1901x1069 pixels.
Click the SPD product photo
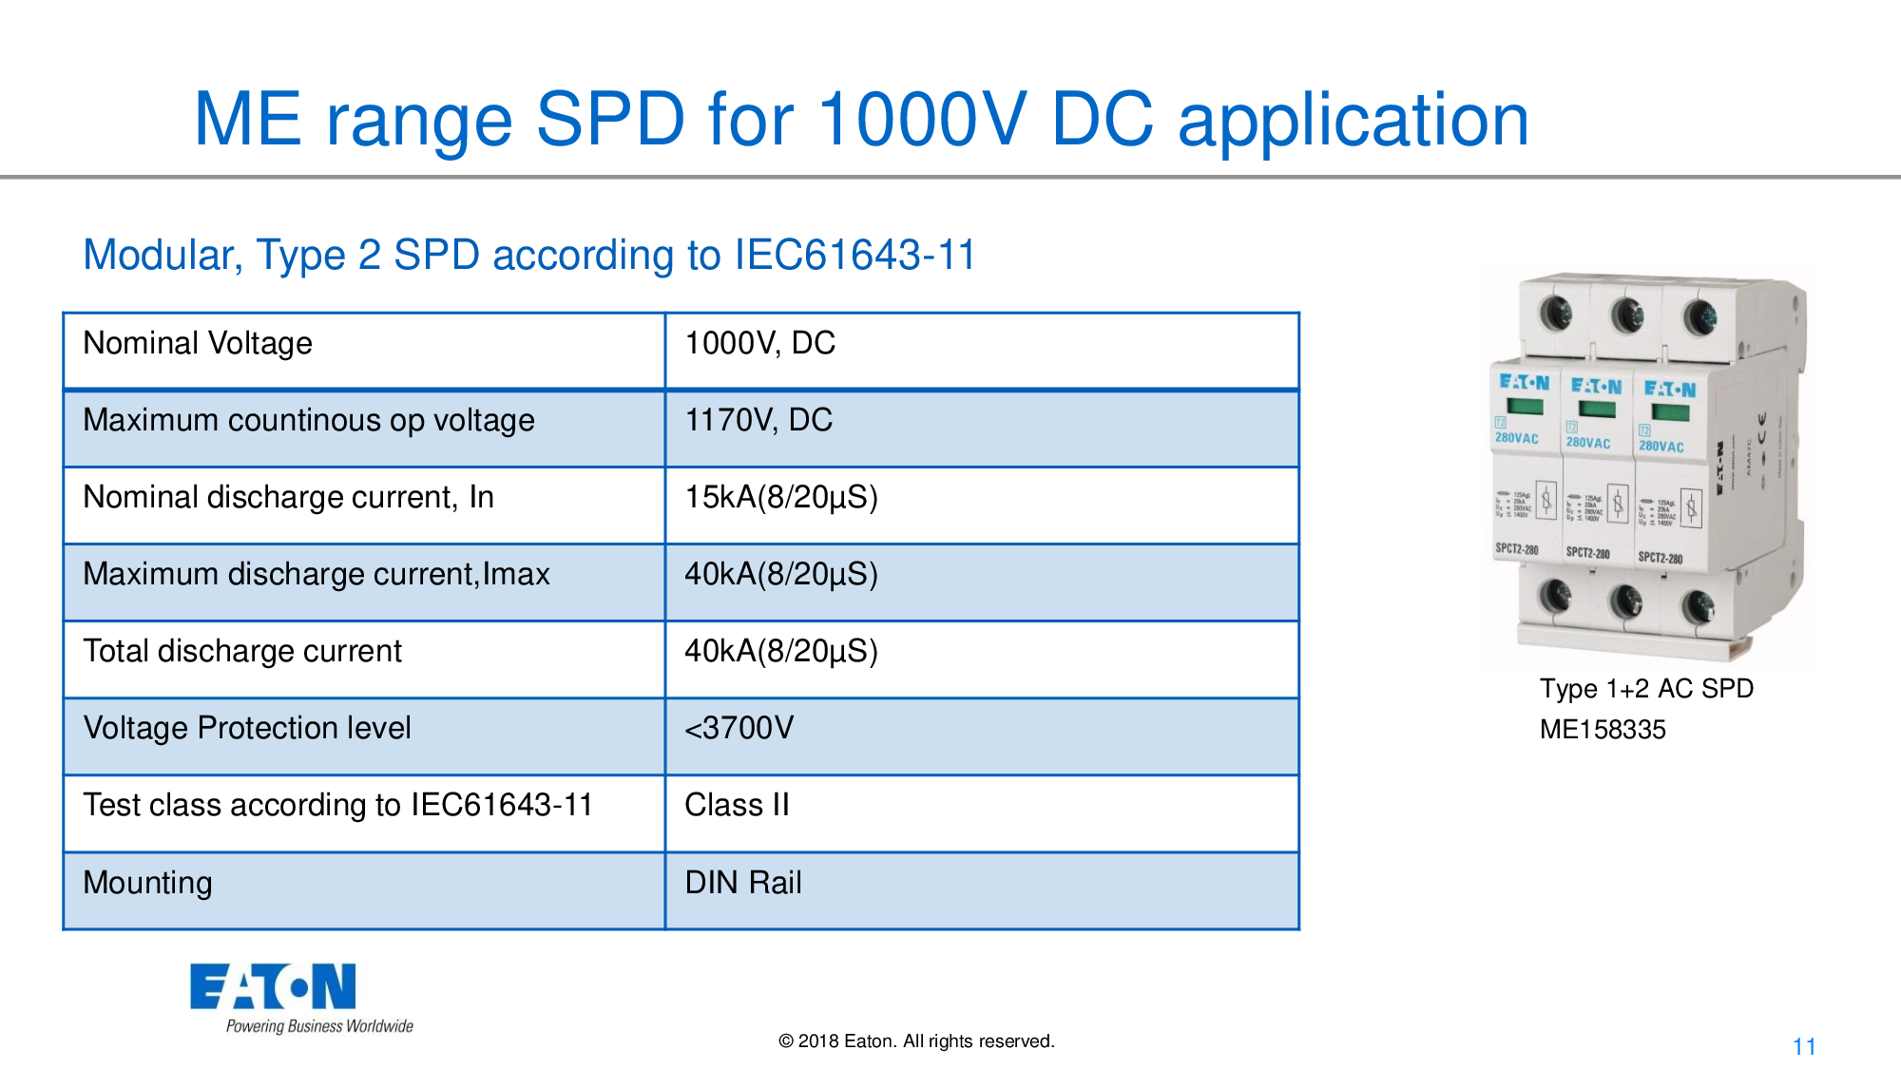[x=1648, y=468]
